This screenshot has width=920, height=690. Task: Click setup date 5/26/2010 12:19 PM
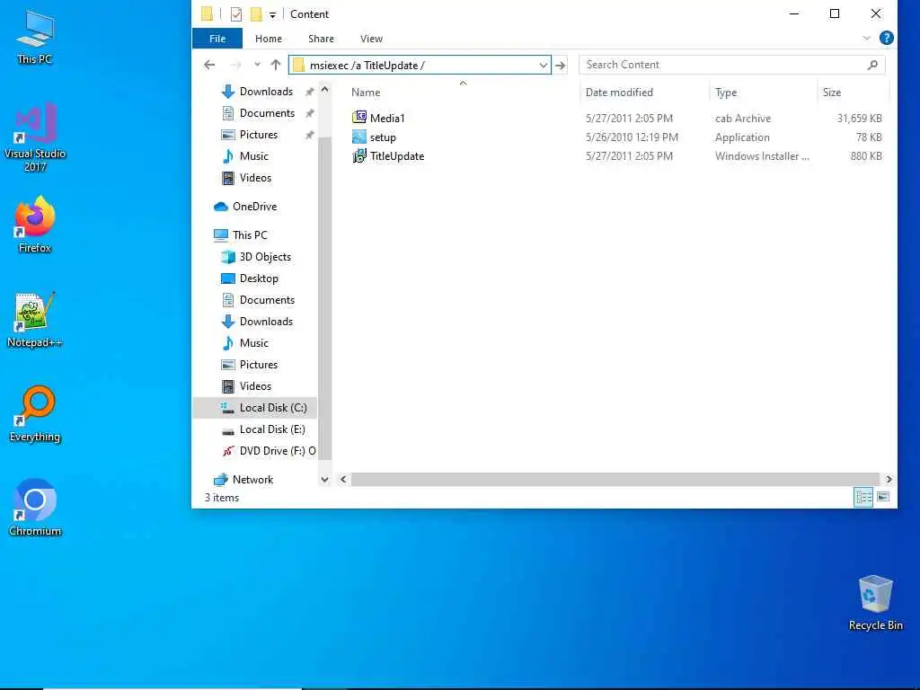click(632, 137)
